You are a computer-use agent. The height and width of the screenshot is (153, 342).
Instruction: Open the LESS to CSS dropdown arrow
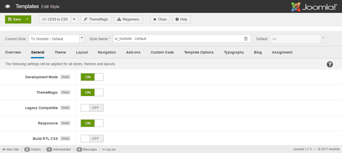[74, 19]
